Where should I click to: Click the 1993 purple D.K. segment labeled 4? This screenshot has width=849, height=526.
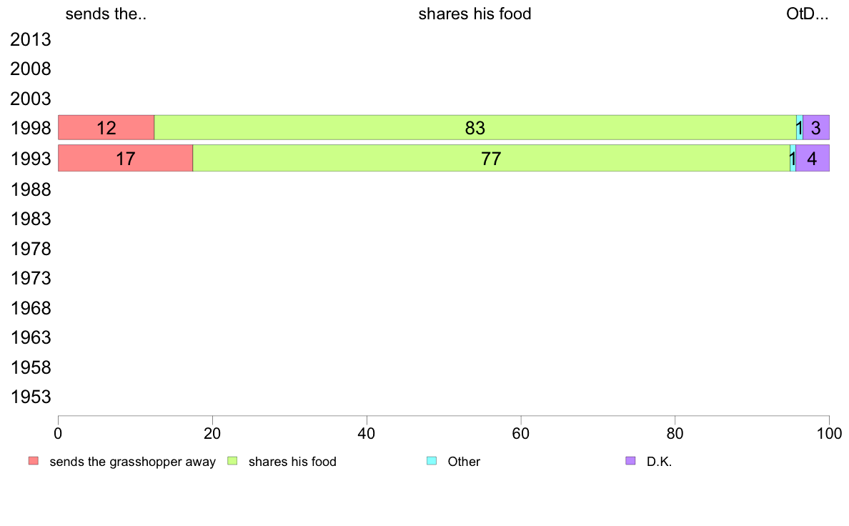click(x=813, y=158)
